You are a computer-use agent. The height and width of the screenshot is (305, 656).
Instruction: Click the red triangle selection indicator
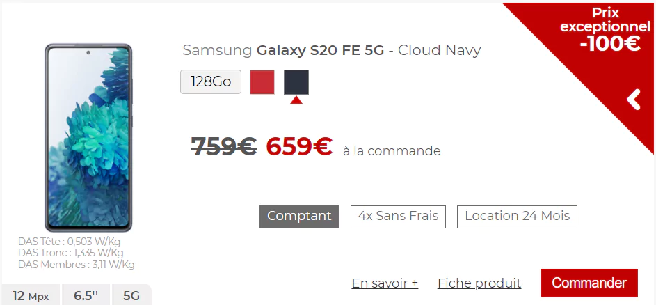point(296,100)
